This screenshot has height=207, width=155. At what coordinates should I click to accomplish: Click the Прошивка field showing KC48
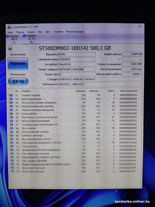[x=77, y=54]
